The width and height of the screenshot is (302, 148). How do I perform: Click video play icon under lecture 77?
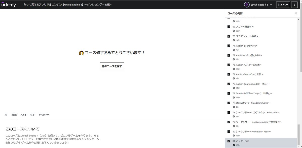[x=234, y=107]
